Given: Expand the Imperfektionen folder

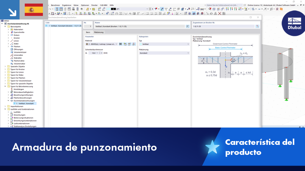Looking at the screenshot, I should tap(5, 107).
